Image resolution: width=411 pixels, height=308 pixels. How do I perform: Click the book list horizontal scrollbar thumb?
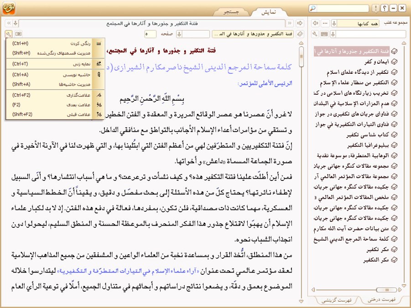coord(387,290)
